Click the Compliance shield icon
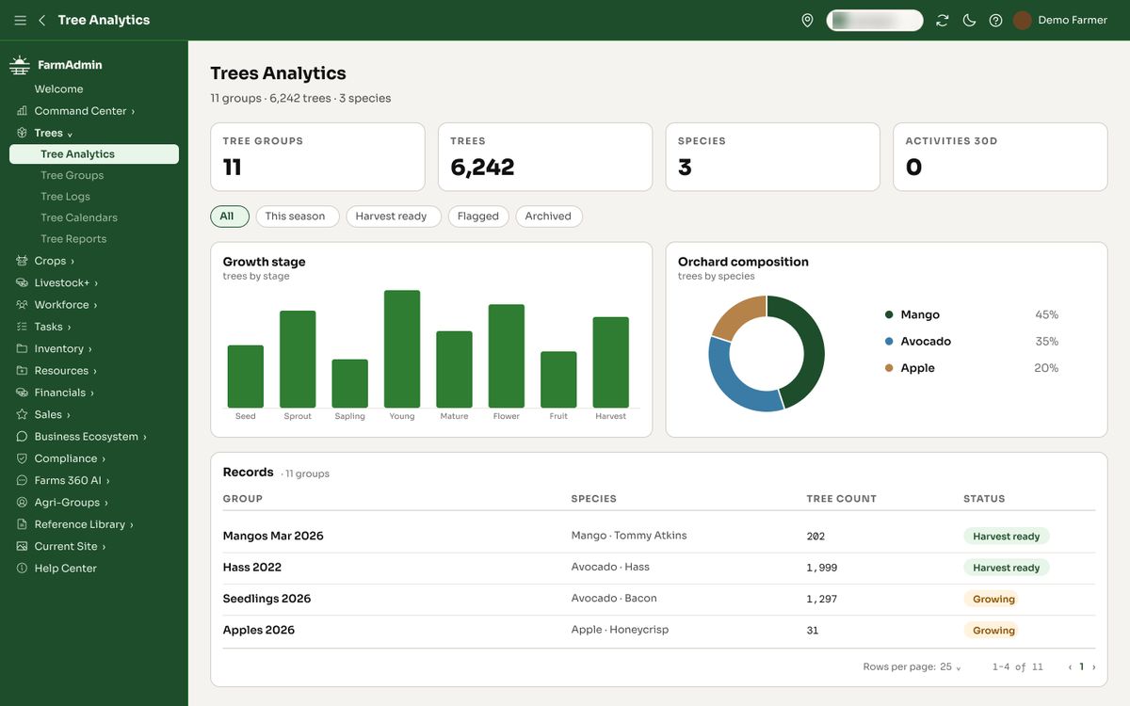This screenshot has width=1130, height=706. point(22,458)
